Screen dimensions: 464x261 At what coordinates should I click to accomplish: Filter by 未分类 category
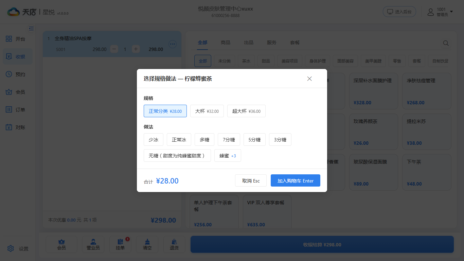coord(224,61)
